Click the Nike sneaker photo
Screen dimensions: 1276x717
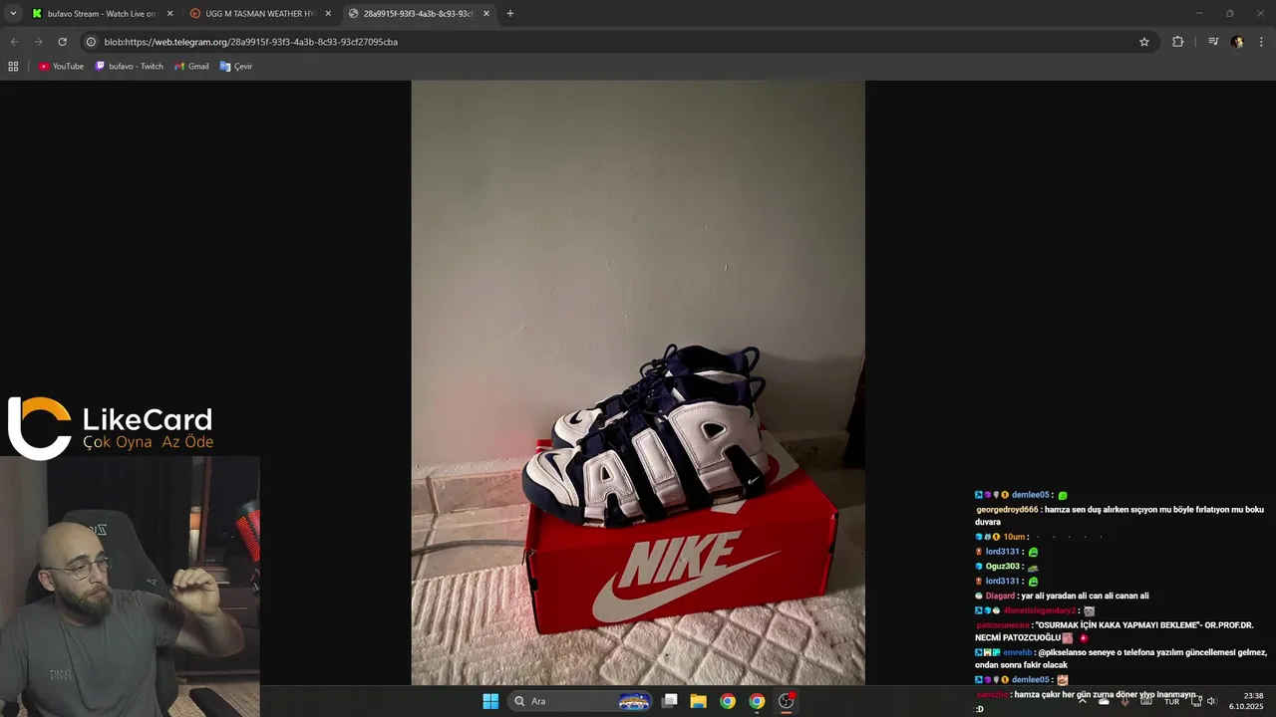[x=638, y=382]
